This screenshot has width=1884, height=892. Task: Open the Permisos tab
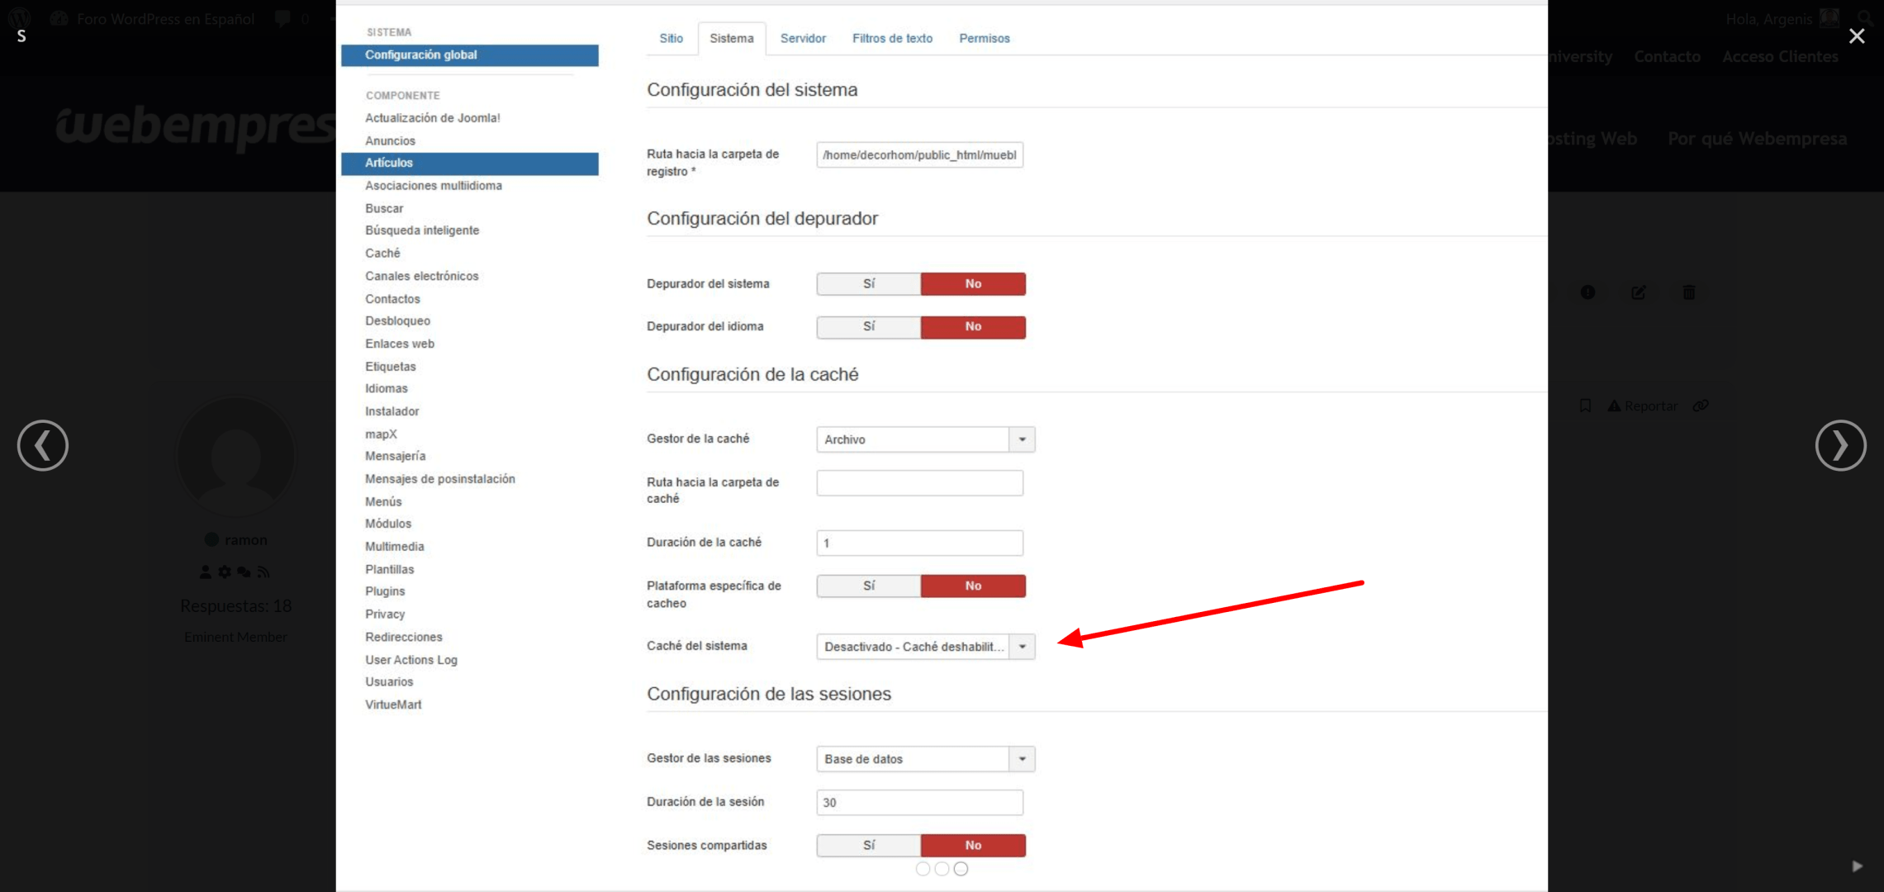tap(984, 39)
